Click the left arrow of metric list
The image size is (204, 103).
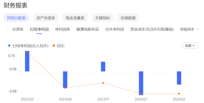coord(8,29)
